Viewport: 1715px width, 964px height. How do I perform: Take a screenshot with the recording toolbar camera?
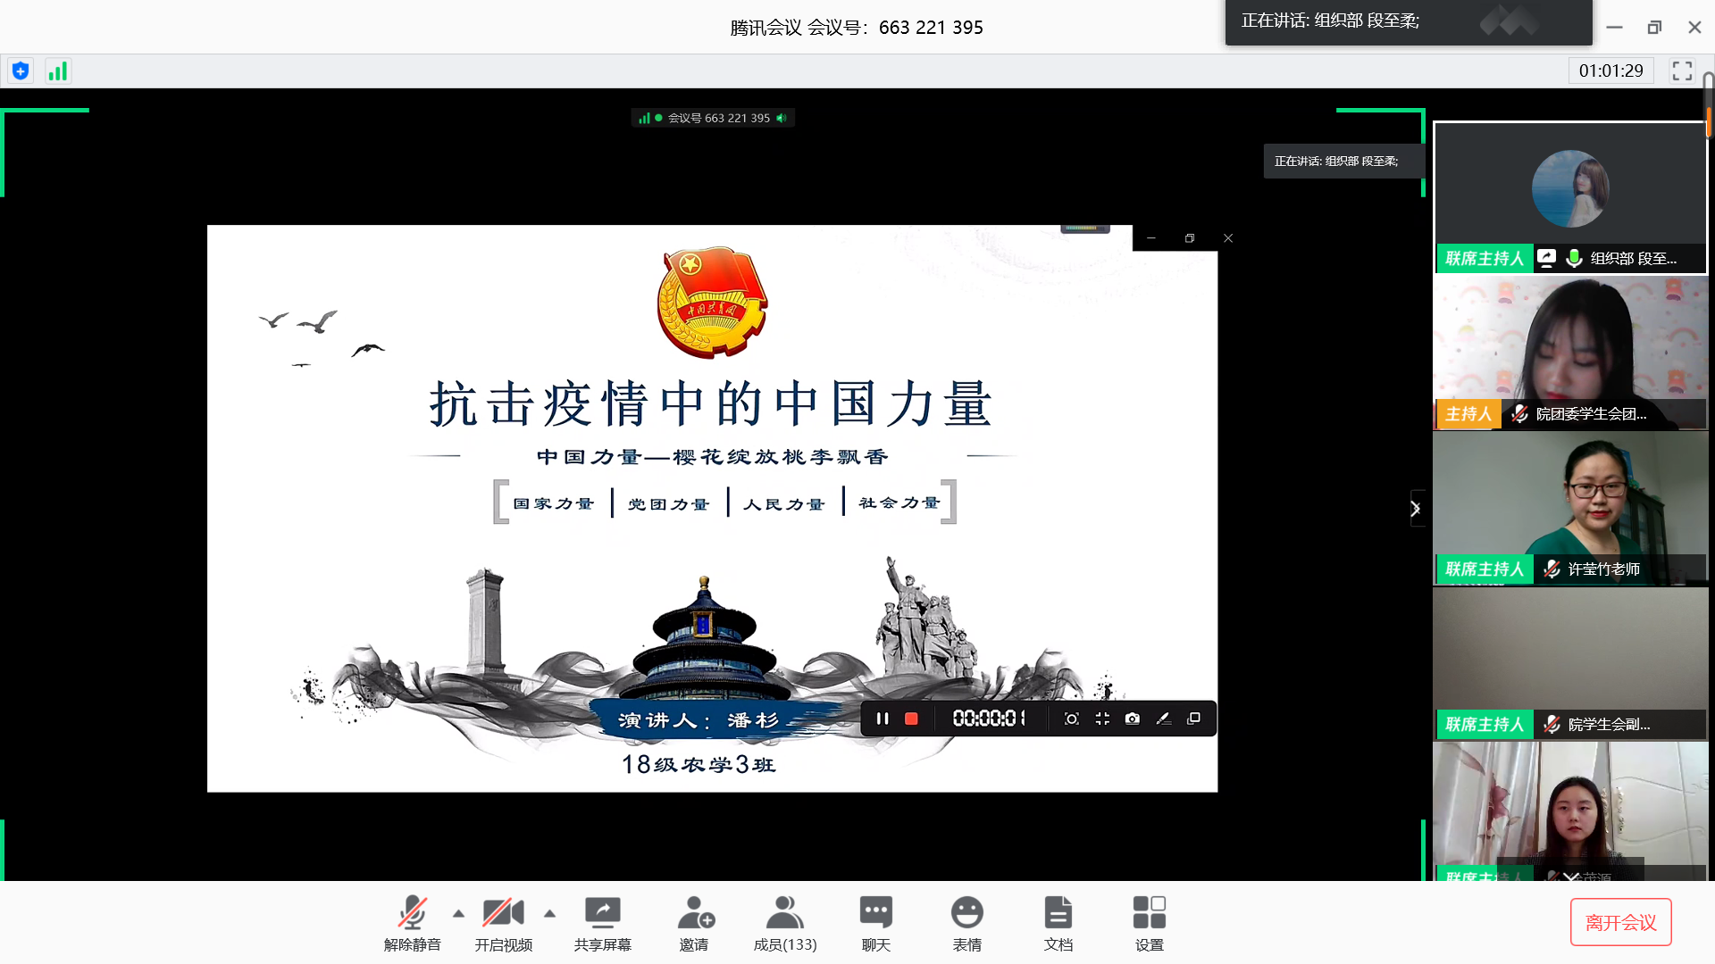[x=1132, y=718]
